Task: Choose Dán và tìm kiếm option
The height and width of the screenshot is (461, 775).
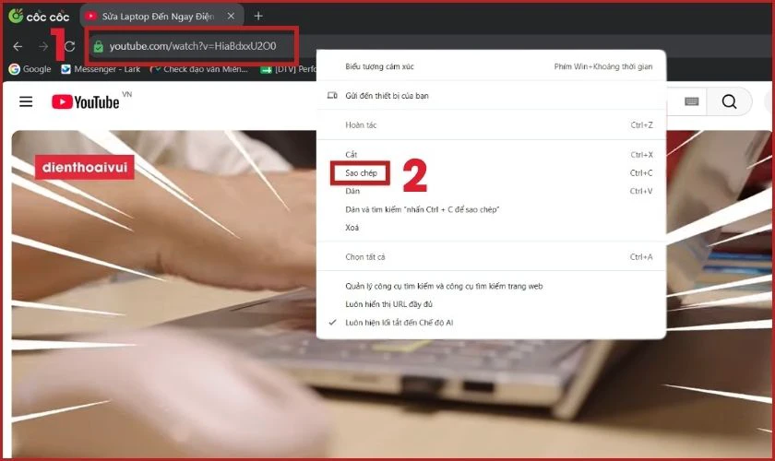Action: coord(491,209)
